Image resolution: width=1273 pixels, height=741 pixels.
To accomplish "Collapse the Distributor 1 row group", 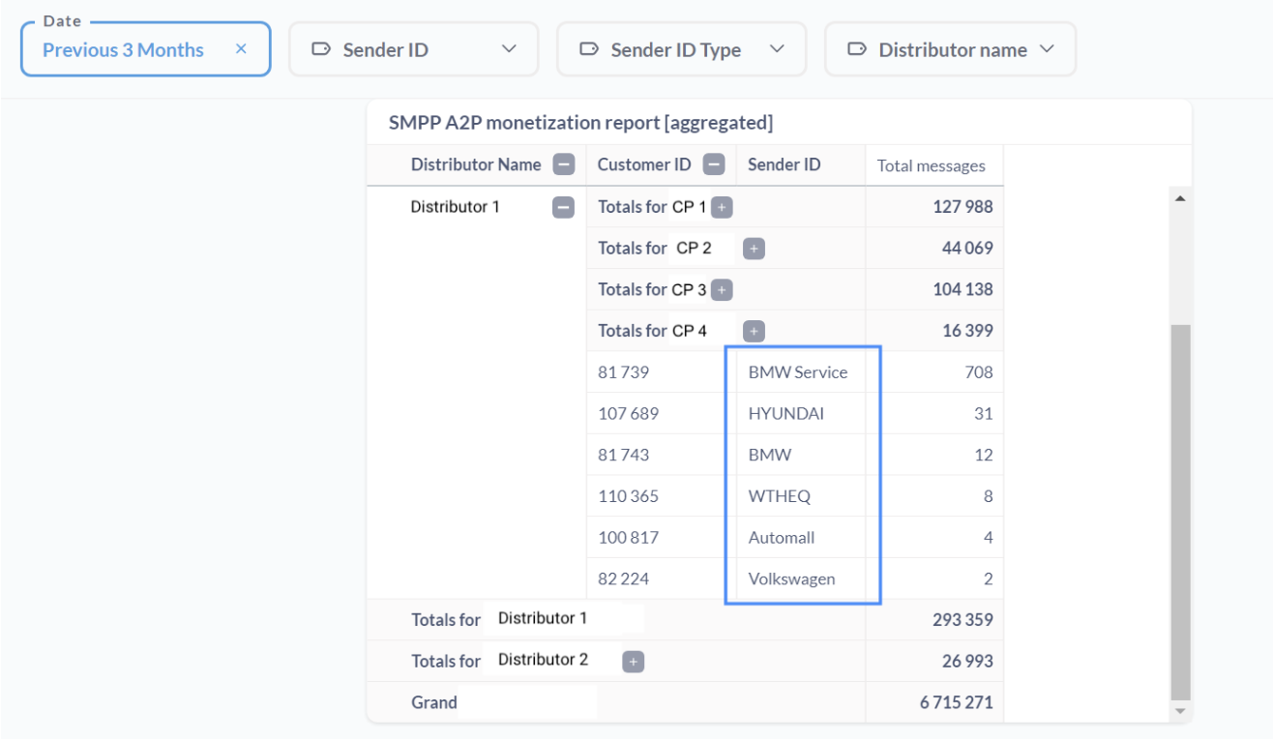I will (563, 207).
